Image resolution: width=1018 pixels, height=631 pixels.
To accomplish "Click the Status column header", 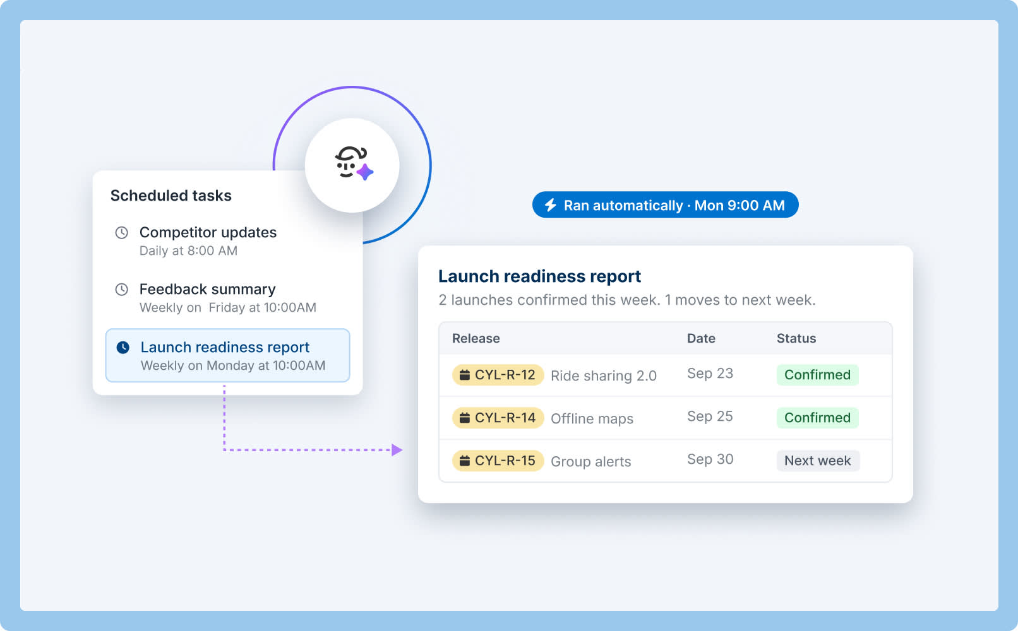I will (x=796, y=338).
